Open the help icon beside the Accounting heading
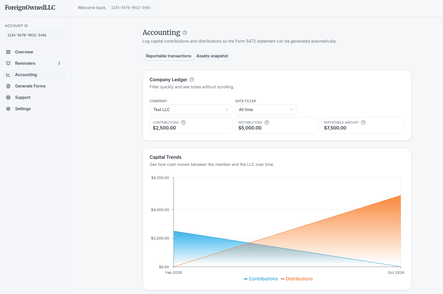 (x=184, y=33)
